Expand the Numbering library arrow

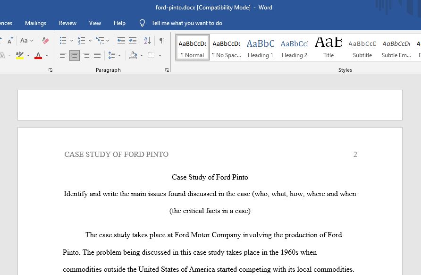click(x=90, y=41)
